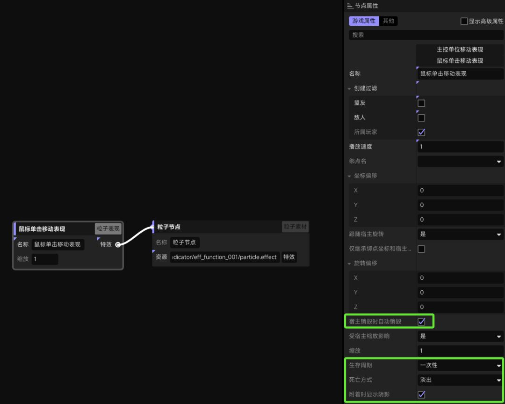
Task: Uncheck the 所属玩家 checkbox
Action: click(x=421, y=132)
